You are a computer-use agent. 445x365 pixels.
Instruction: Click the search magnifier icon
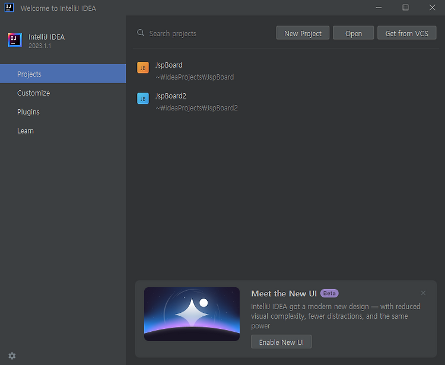pyautogui.click(x=141, y=33)
